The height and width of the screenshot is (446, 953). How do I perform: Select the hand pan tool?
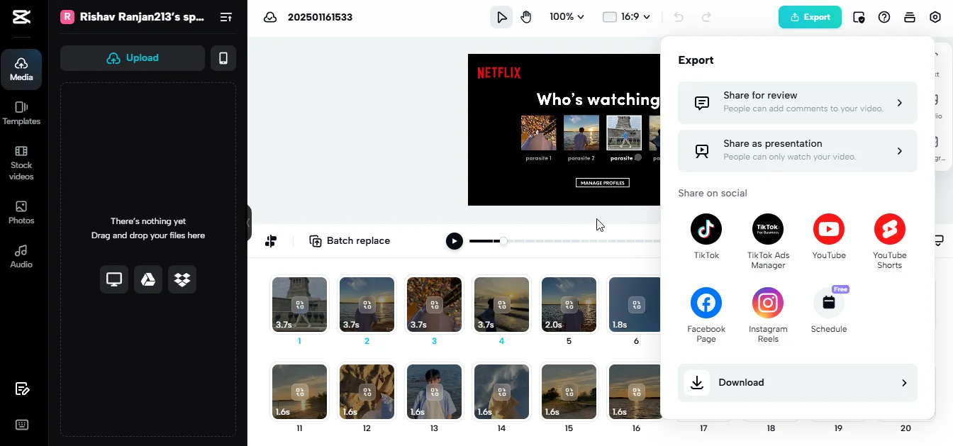526,17
